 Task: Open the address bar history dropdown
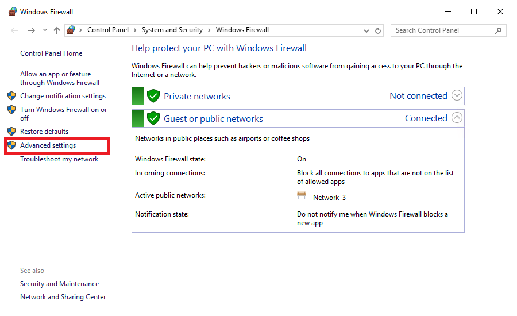click(x=366, y=30)
